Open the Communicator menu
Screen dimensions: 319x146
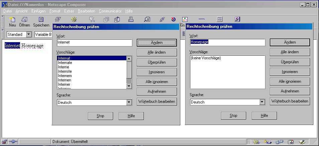110,11
